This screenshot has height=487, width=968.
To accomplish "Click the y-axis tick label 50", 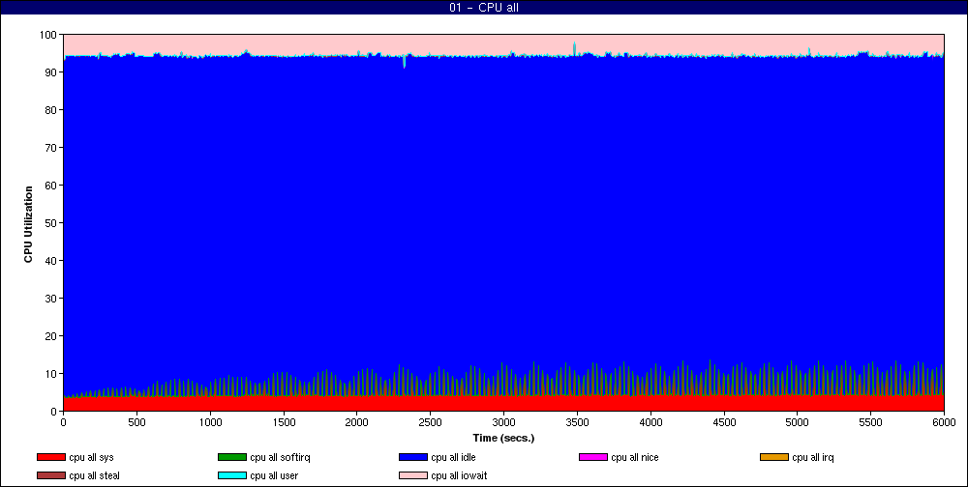I will pos(51,223).
